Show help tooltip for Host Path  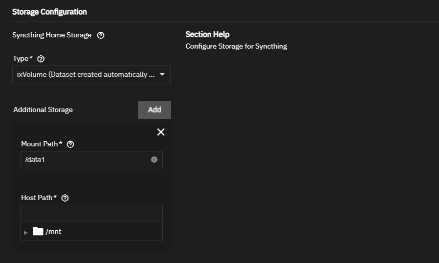(65, 198)
